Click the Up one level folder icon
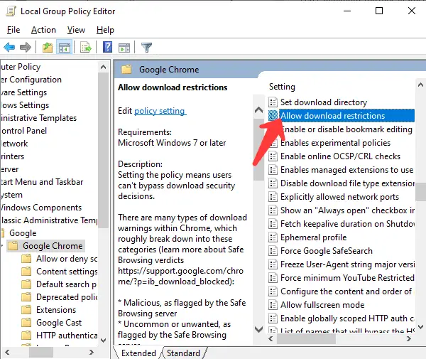Viewport: 426px width, 359px height. click(x=48, y=48)
